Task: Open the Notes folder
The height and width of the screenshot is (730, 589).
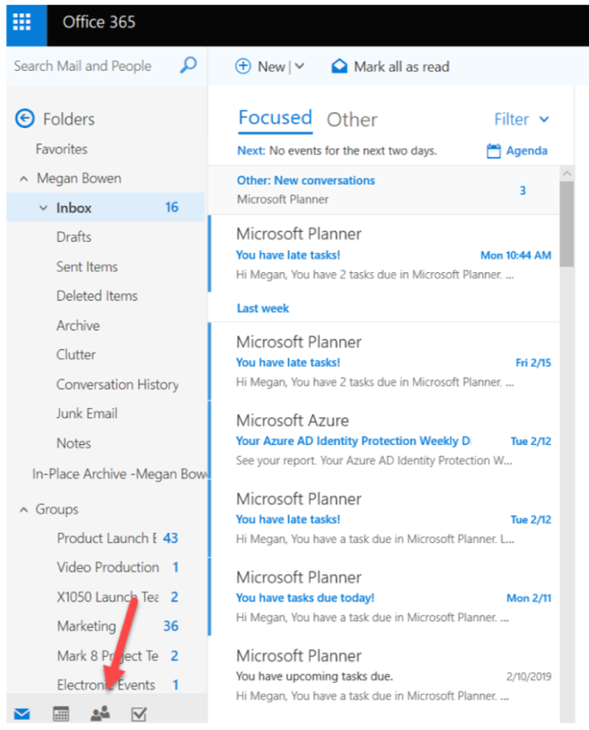Action: 73,443
